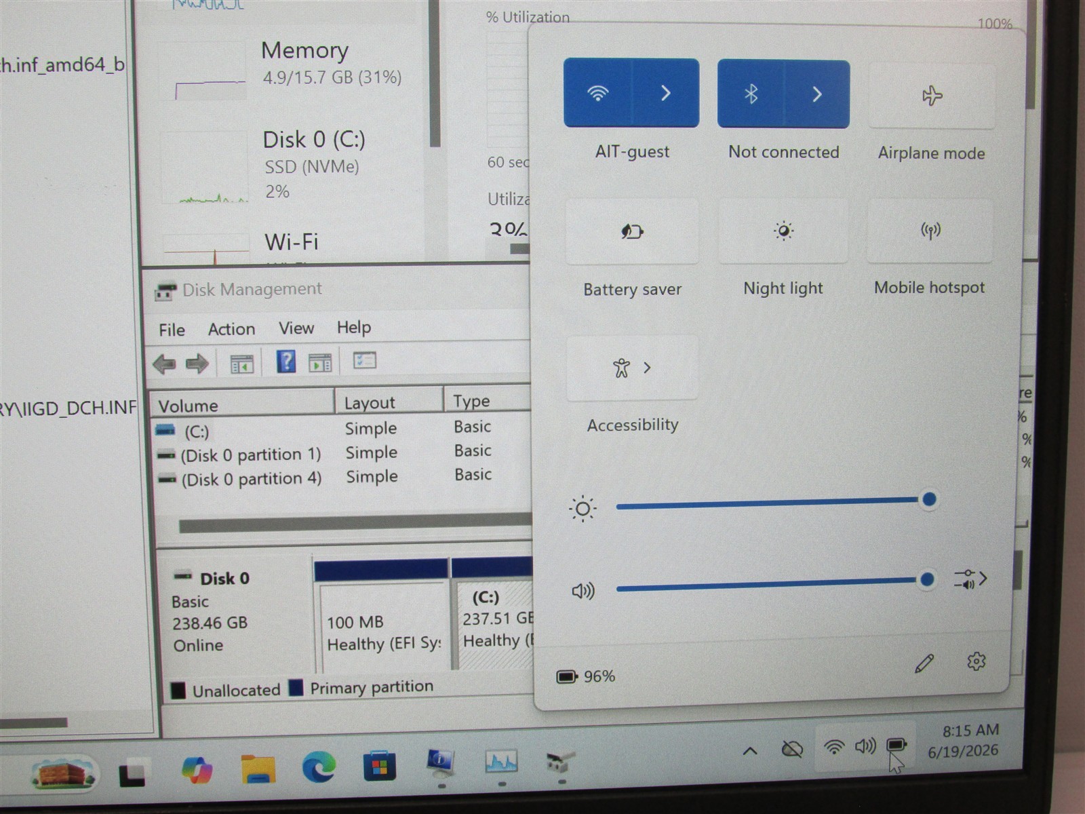This screenshot has width=1085, height=814.
Task: Switch to Disk Management on the taskbar
Action: click(x=561, y=762)
